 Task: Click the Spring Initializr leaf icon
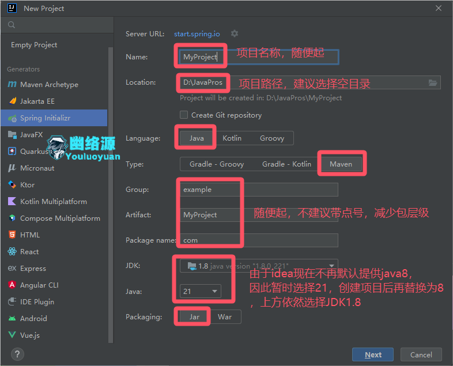pyautogui.click(x=13, y=118)
